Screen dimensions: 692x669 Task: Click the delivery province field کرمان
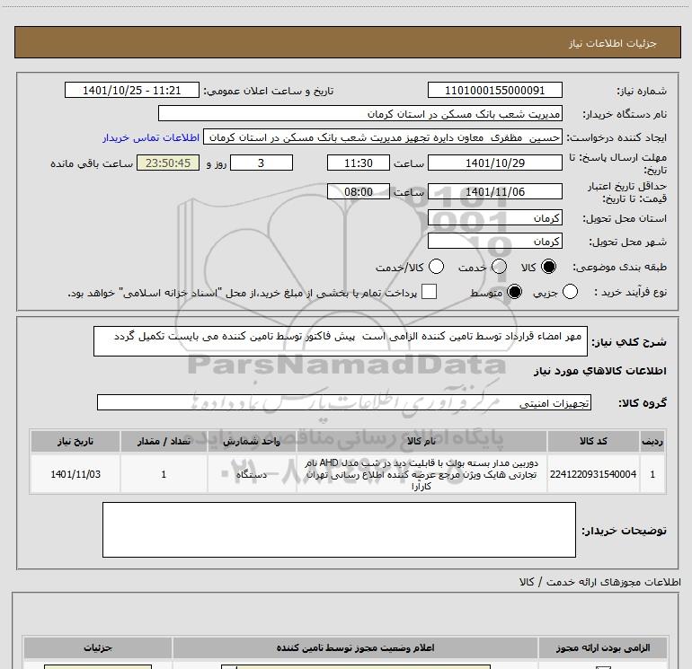point(494,218)
